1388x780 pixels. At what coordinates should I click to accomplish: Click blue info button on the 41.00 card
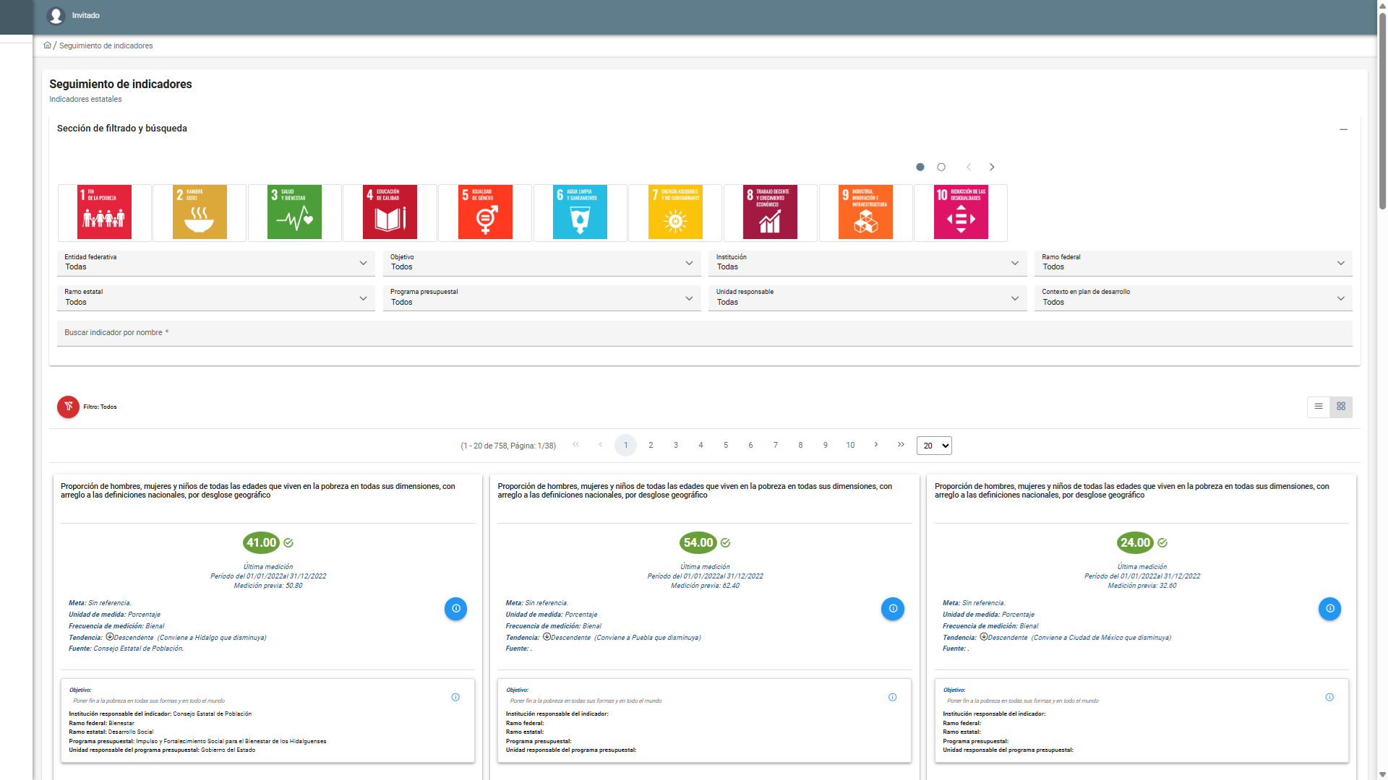point(455,609)
